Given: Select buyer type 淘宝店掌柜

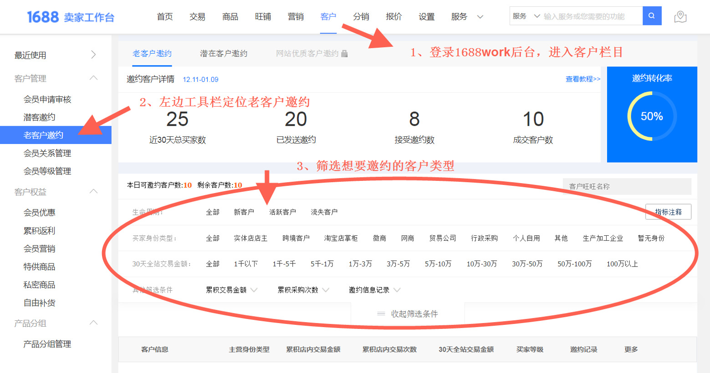Looking at the screenshot, I should 341,238.
